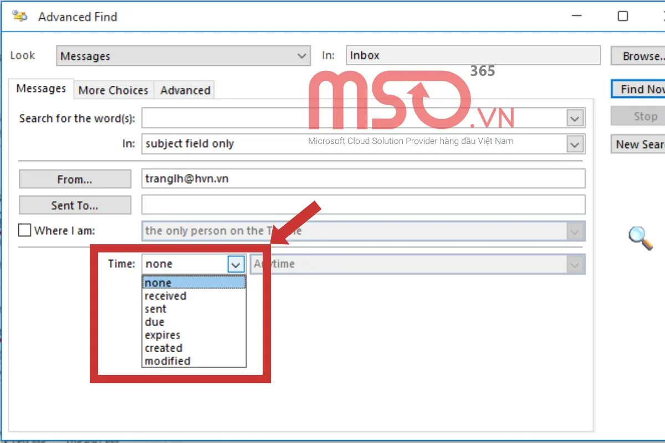Switch to the Advanced tab
The height and width of the screenshot is (443, 665).
coord(185,90)
